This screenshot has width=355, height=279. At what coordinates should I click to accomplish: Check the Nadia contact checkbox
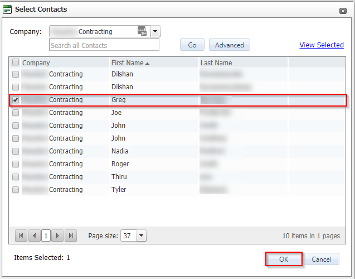click(x=16, y=151)
